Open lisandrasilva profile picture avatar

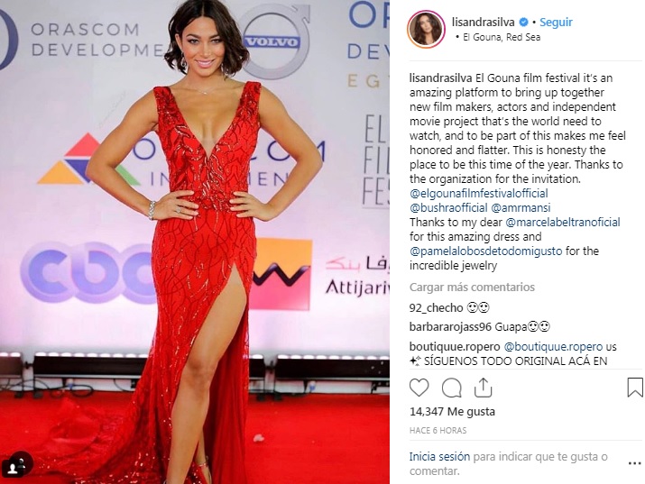(426, 29)
